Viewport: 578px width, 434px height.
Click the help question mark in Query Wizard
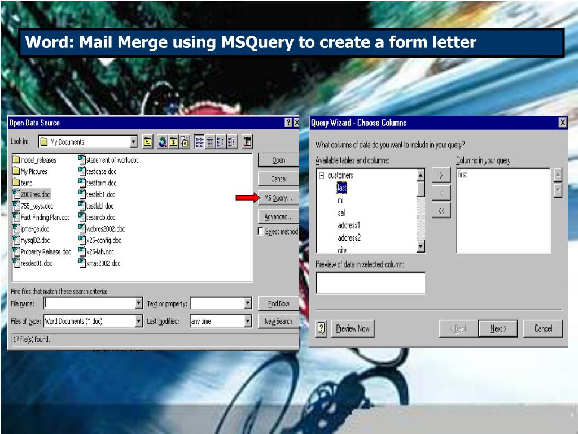pos(321,328)
